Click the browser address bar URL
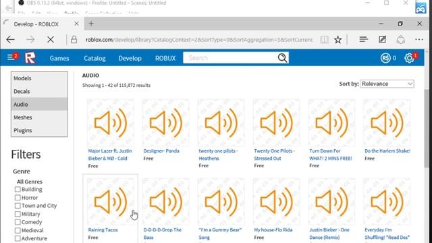 [199, 40]
